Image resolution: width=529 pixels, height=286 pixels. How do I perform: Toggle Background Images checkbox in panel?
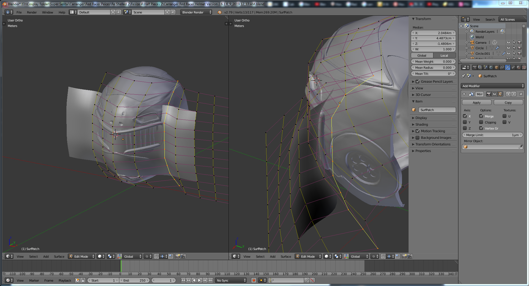[x=417, y=138]
